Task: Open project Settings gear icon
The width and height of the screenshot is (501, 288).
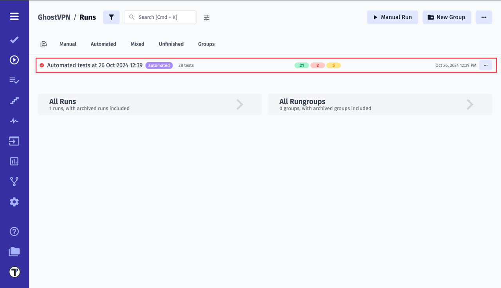Action: tap(14, 202)
